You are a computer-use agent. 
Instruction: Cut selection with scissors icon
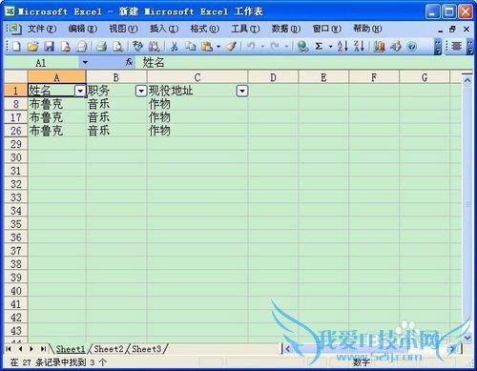pos(174,47)
